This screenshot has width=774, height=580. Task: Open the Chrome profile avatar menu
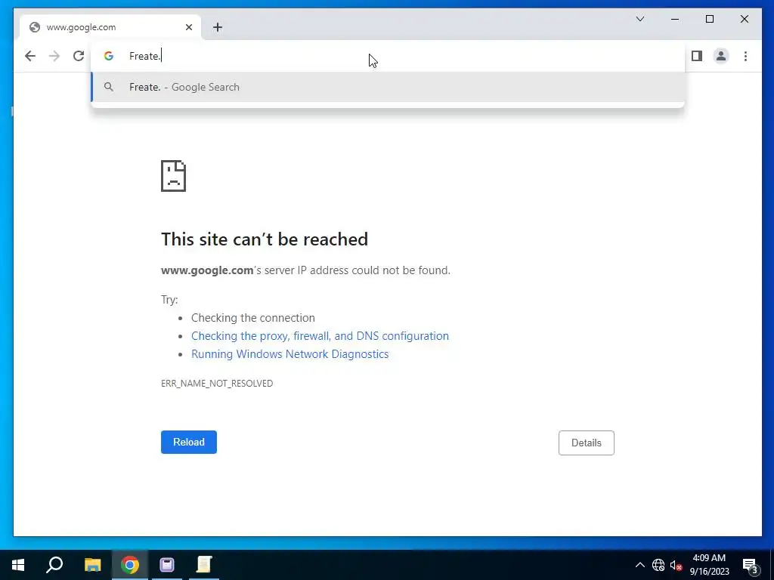(x=721, y=56)
